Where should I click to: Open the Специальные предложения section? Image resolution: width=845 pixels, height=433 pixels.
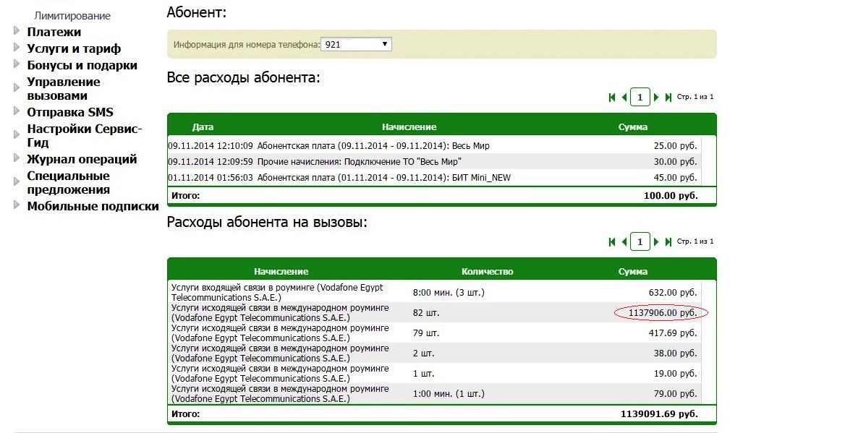(x=69, y=183)
